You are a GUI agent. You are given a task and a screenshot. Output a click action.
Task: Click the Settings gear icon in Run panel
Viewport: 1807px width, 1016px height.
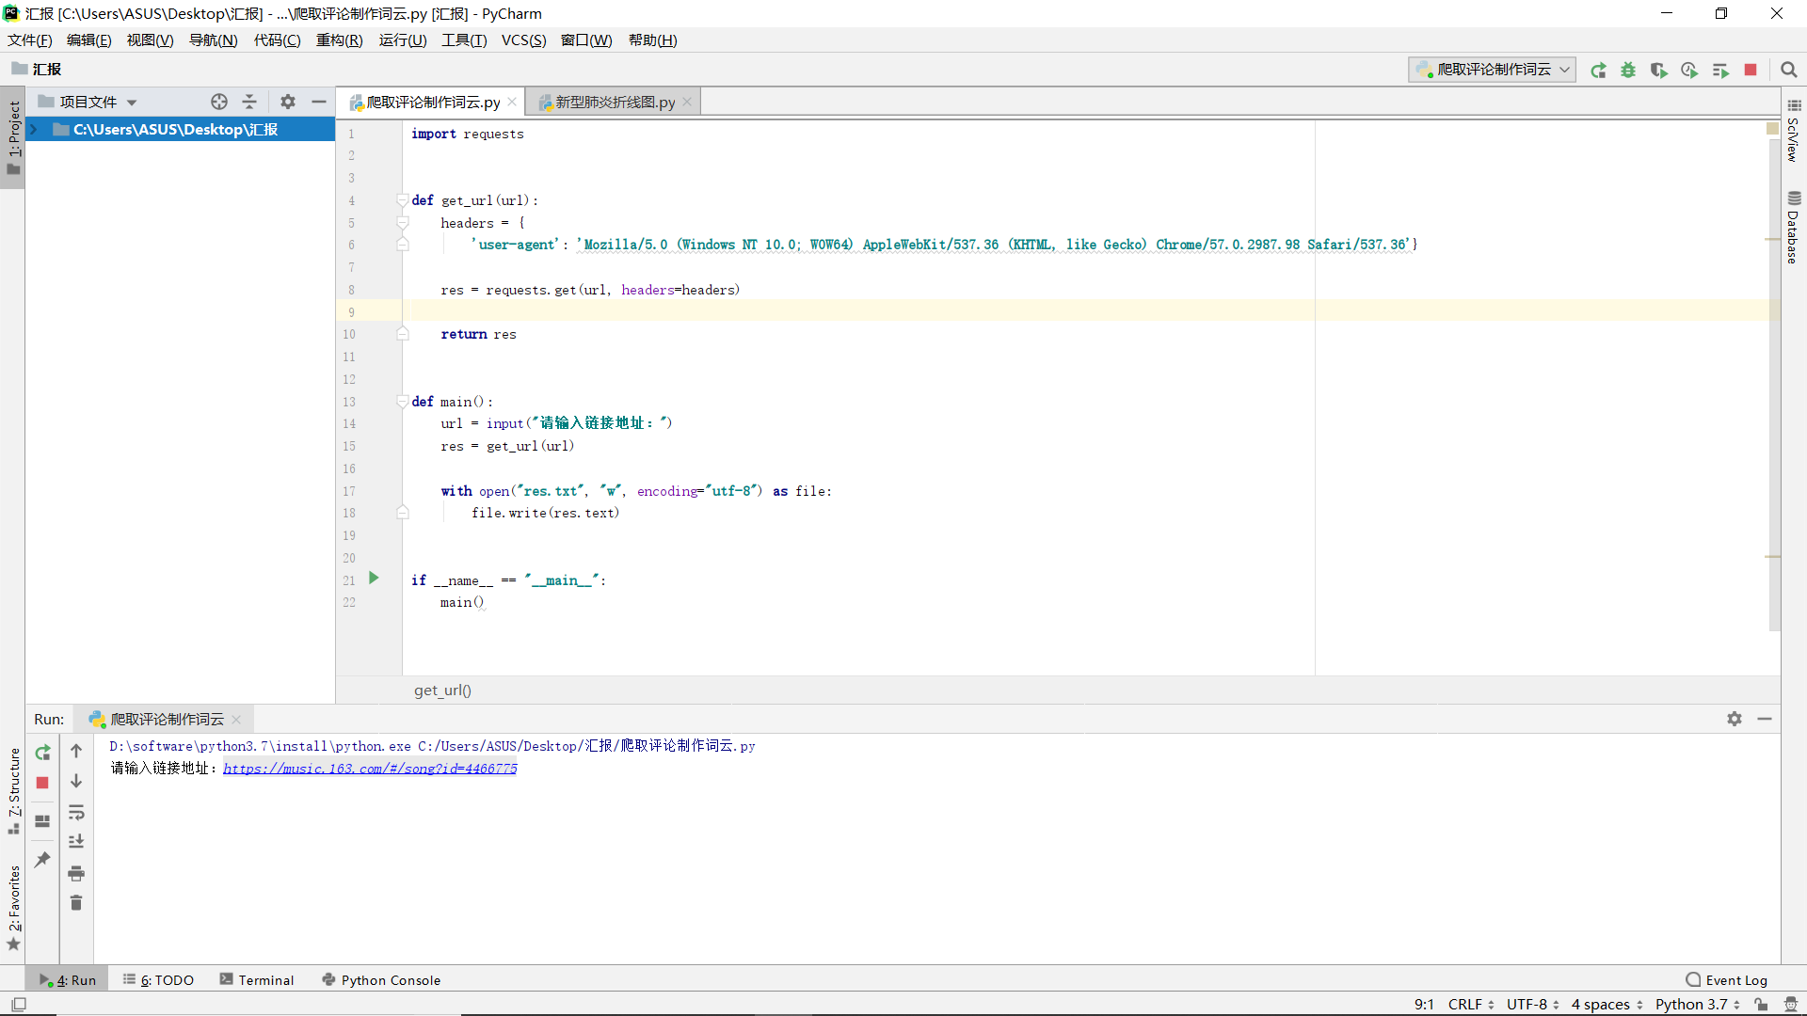click(1734, 717)
